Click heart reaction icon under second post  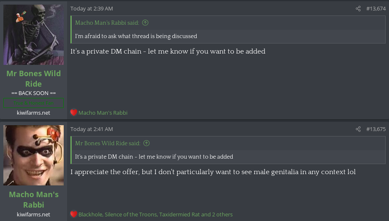pyautogui.click(x=74, y=214)
